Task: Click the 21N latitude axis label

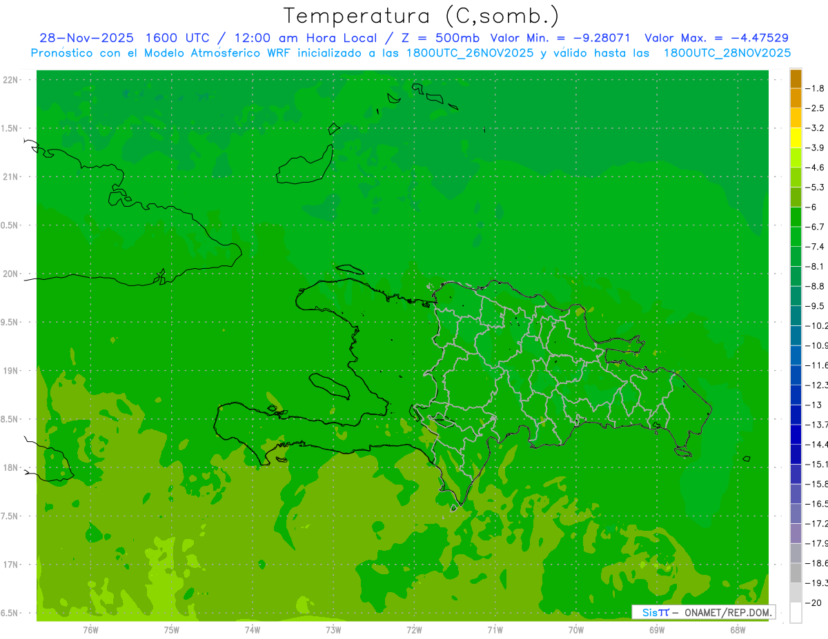Action: [10, 176]
